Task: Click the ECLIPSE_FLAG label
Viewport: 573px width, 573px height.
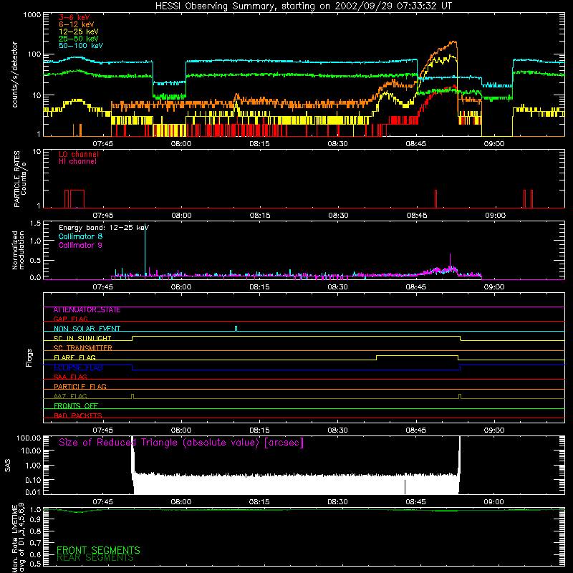Action: 78,367
